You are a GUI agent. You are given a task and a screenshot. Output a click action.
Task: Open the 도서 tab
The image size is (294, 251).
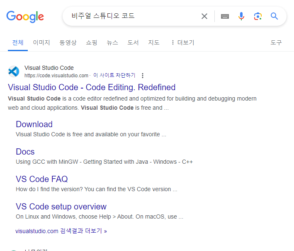tap(133, 42)
